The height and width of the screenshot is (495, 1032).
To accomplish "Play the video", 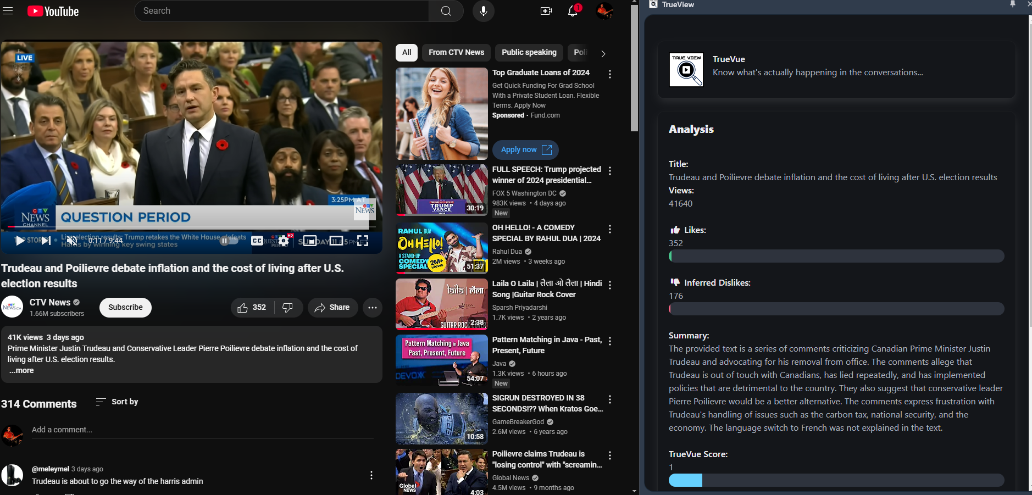I will 20,241.
